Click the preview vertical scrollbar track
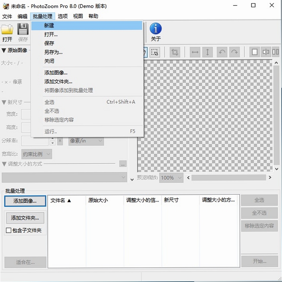 point(276,116)
